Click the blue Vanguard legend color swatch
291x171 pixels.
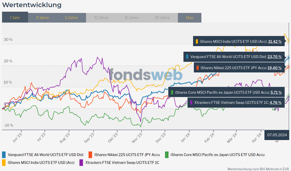[x=4, y=155]
